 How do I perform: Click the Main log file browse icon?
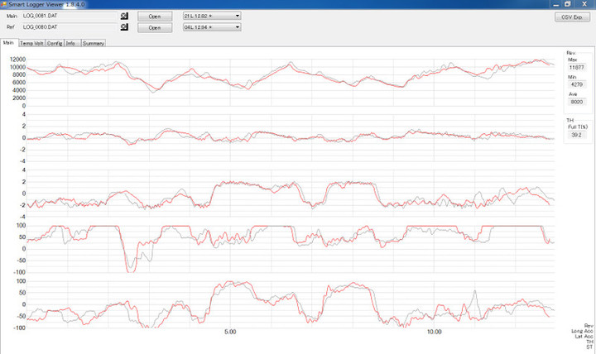[124, 16]
